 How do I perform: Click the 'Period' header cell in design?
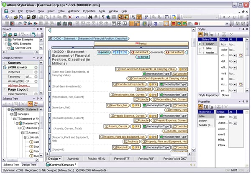[x=141, y=43]
